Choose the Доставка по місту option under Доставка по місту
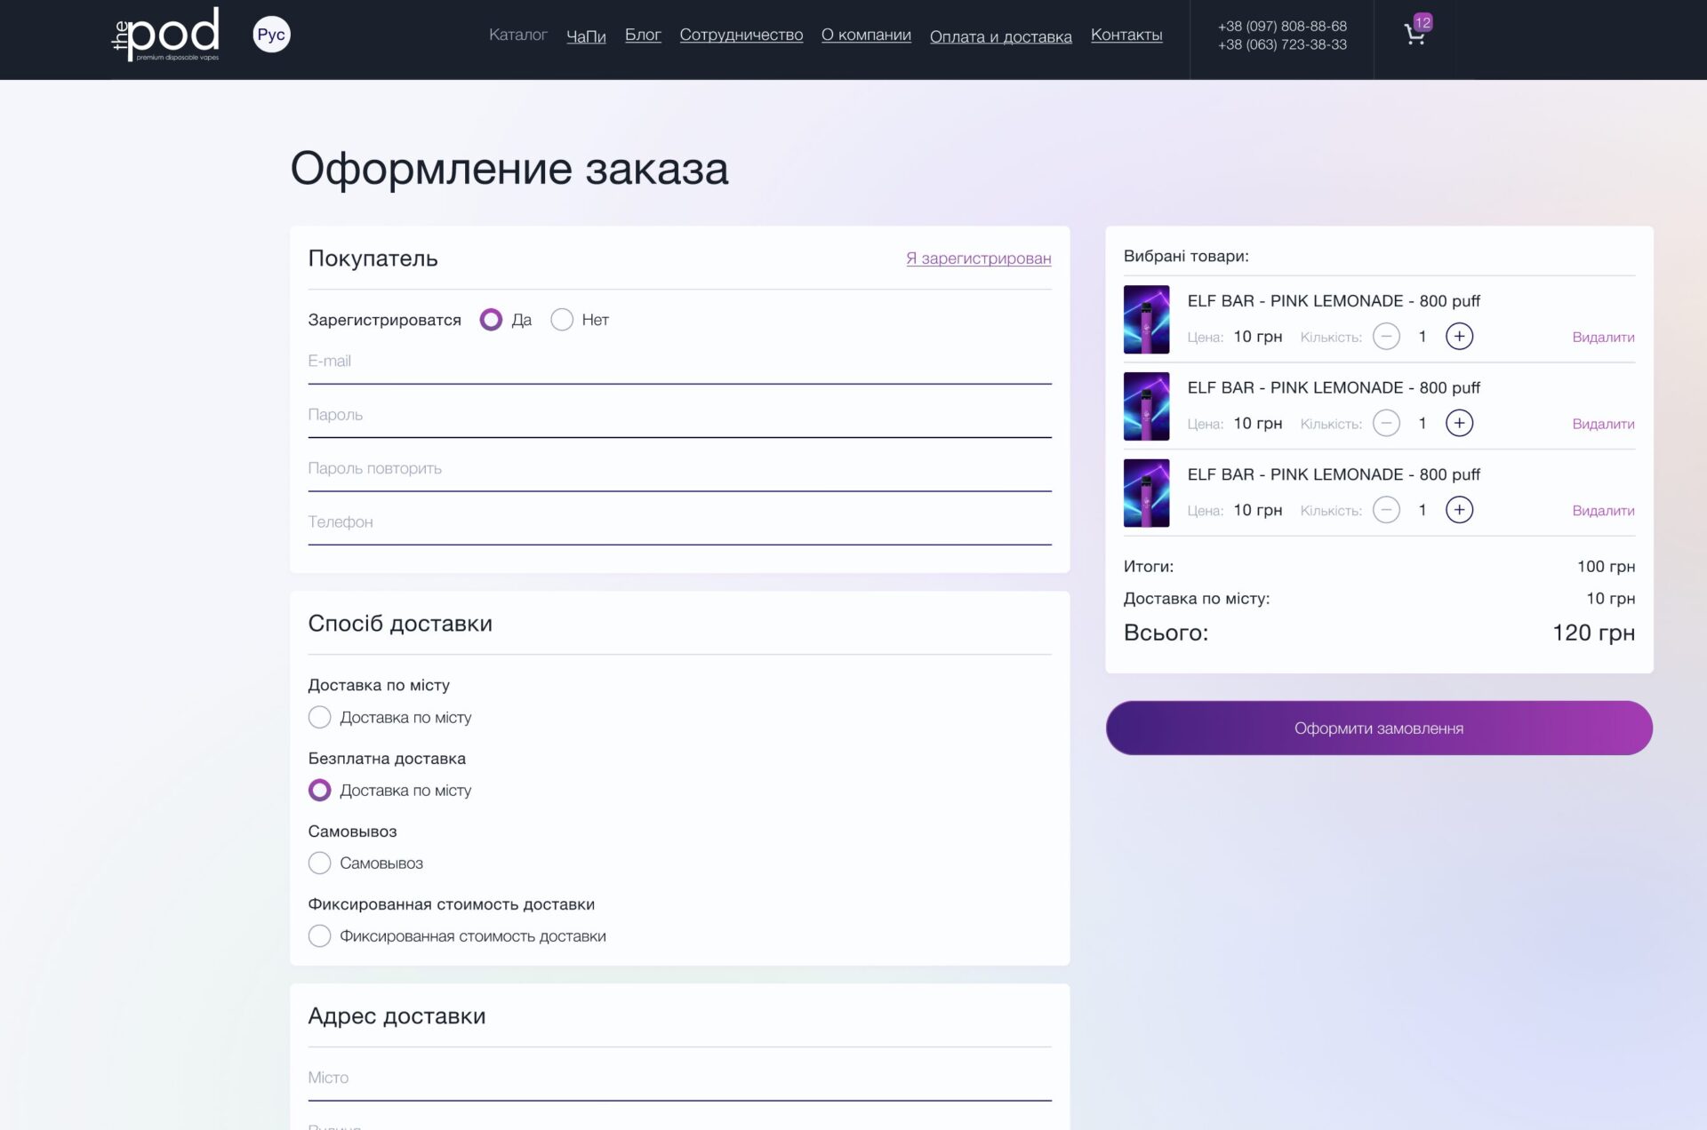 point(319,717)
